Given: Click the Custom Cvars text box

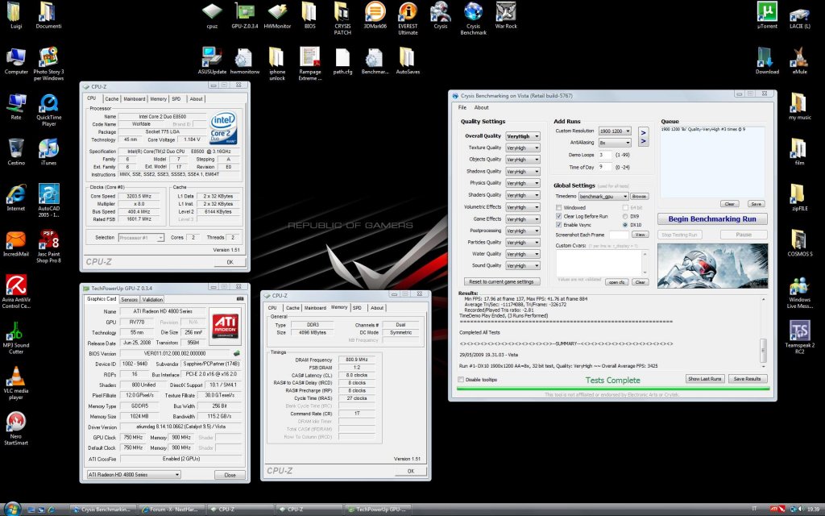Looking at the screenshot, I should (599, 262).
